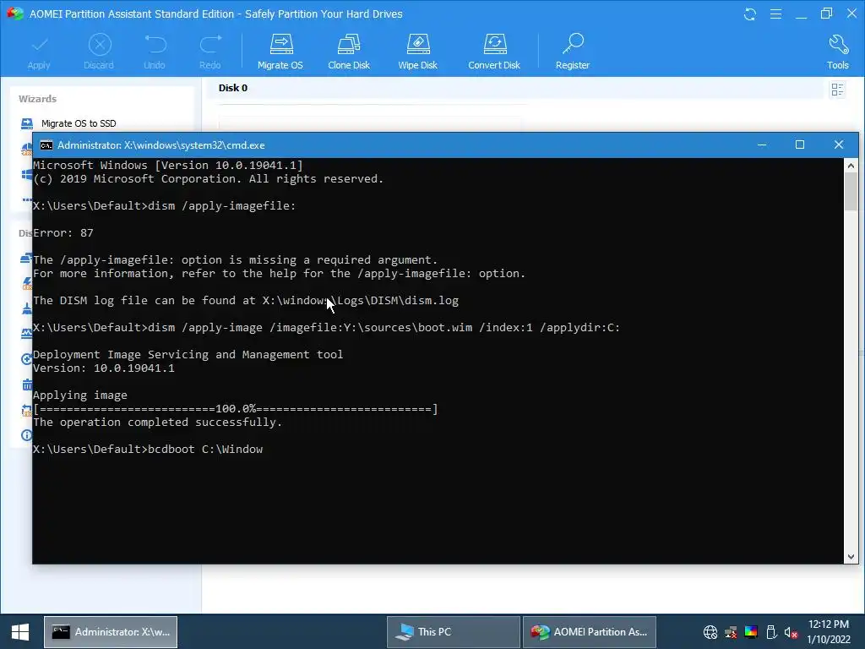Close the command prompt window
This screenshot has height=649, width=865.
pos(839,145)
